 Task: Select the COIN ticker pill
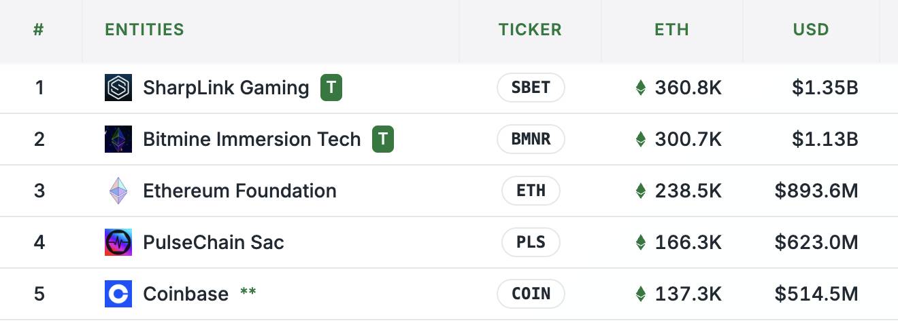pos(531,294)
